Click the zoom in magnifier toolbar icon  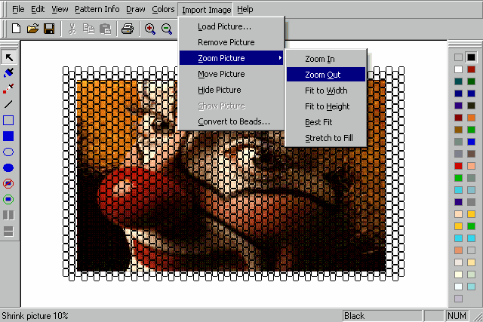[x=149, y=29]
